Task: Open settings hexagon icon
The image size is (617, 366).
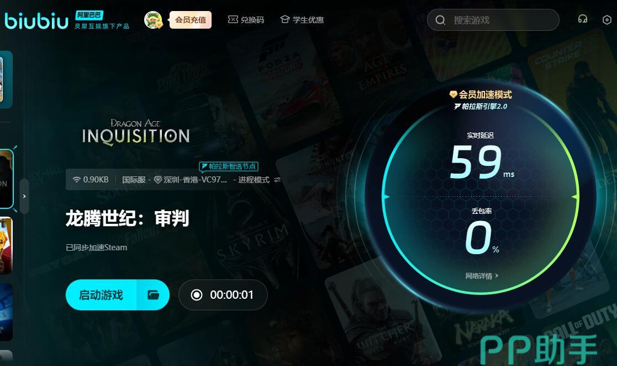Action: [607, 20]
